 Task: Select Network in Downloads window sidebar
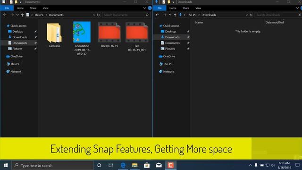(169, 71)
